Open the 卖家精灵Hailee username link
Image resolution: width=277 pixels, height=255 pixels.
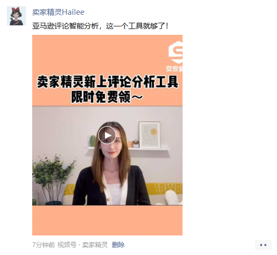[x=58, y=12]
